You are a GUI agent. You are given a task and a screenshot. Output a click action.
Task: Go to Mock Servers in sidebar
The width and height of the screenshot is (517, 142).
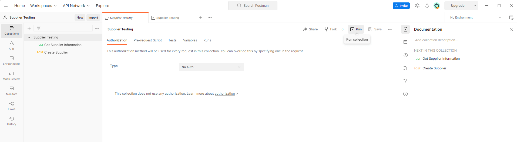(x=12, y=76)
